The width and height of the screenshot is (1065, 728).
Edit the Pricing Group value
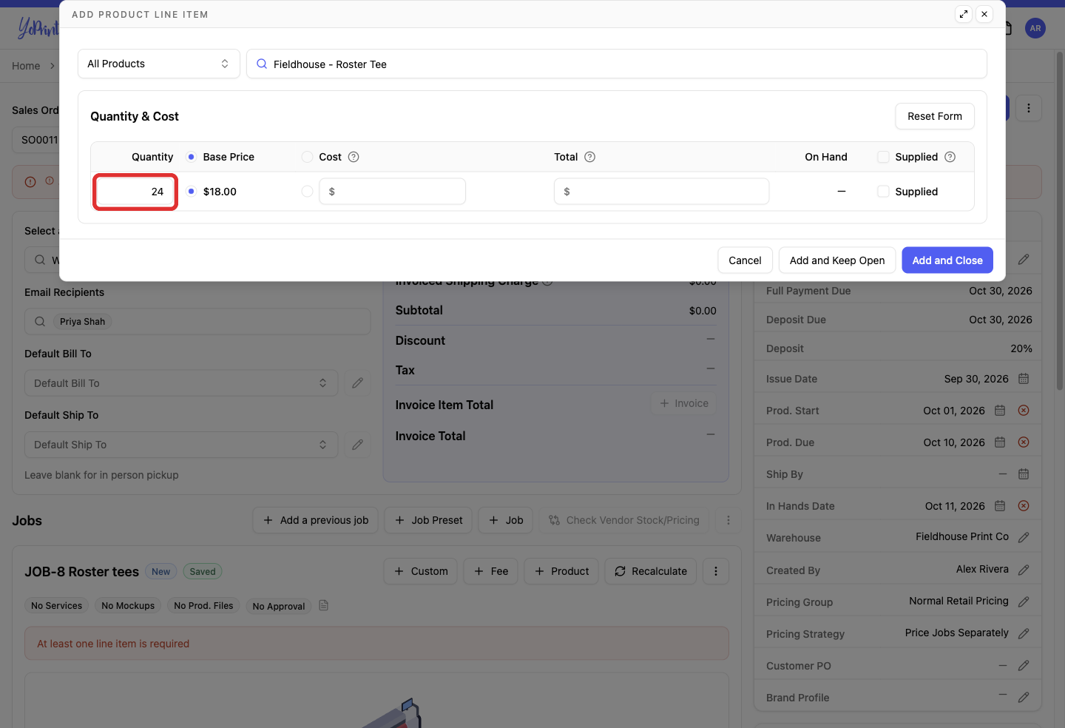[x=1024, y=601]
